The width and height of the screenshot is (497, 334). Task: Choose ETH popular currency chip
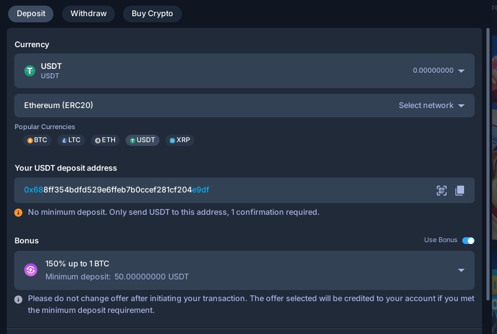pos(105,140)
